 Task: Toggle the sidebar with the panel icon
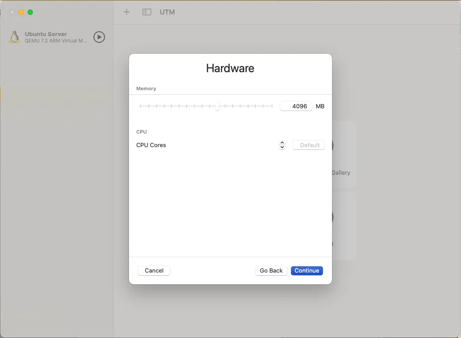pos(147,12)
